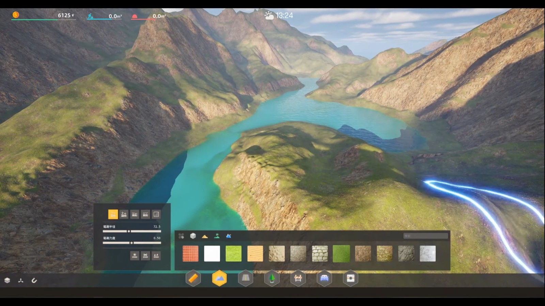Switch to the sand pile category tab
The height and width of the screenshot is (306, 545).
pyautogui.click(x=205, y=236)
